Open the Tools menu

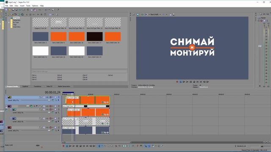[x=28, y=5]
